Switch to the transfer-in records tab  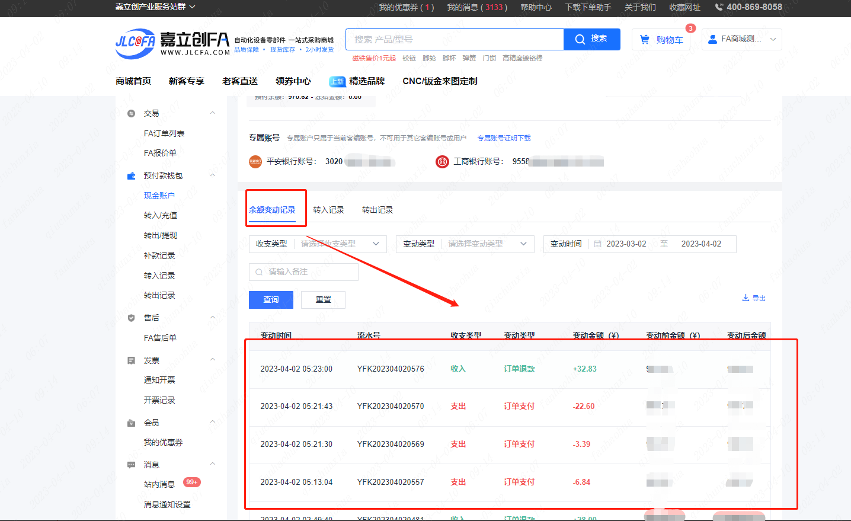pyautogui.click(x=328, y=210)
